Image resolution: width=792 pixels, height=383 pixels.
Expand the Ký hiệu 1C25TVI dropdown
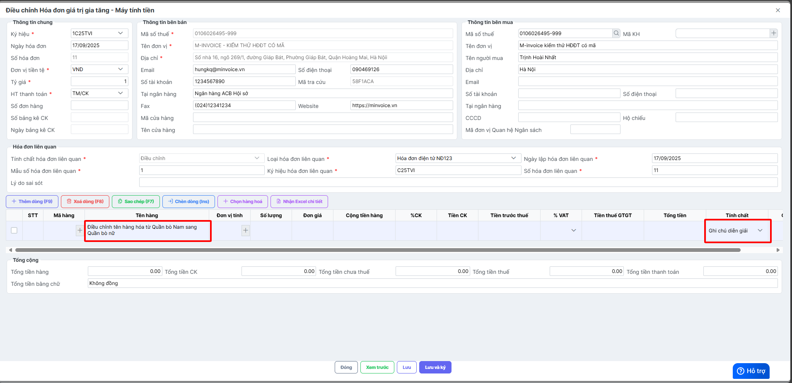(x=121, y=34)
